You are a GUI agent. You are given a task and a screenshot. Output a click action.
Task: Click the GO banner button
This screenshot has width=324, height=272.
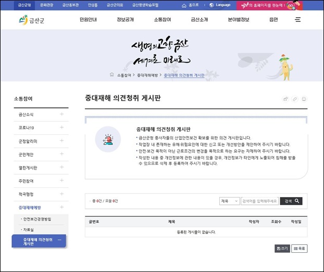291,5
